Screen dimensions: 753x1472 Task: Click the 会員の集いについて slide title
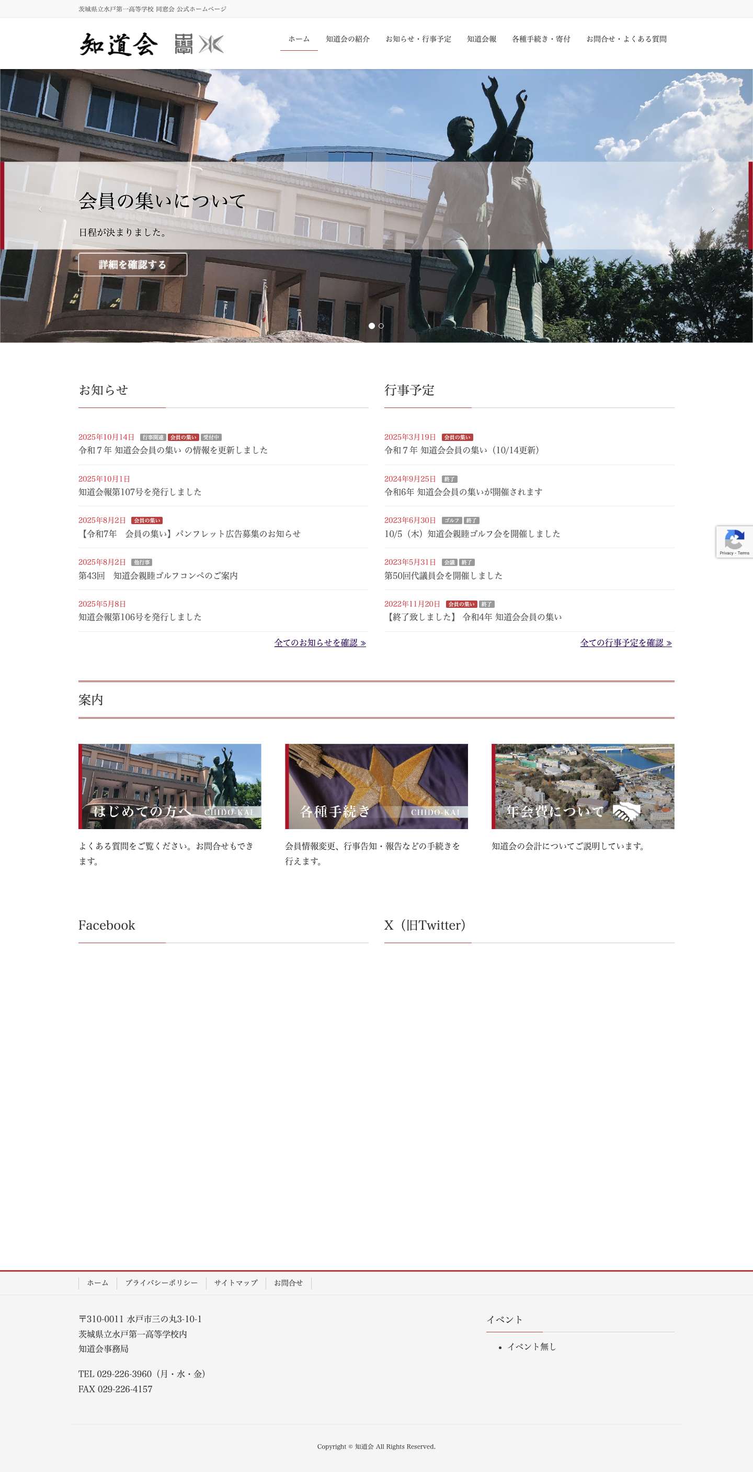[162, 200]
